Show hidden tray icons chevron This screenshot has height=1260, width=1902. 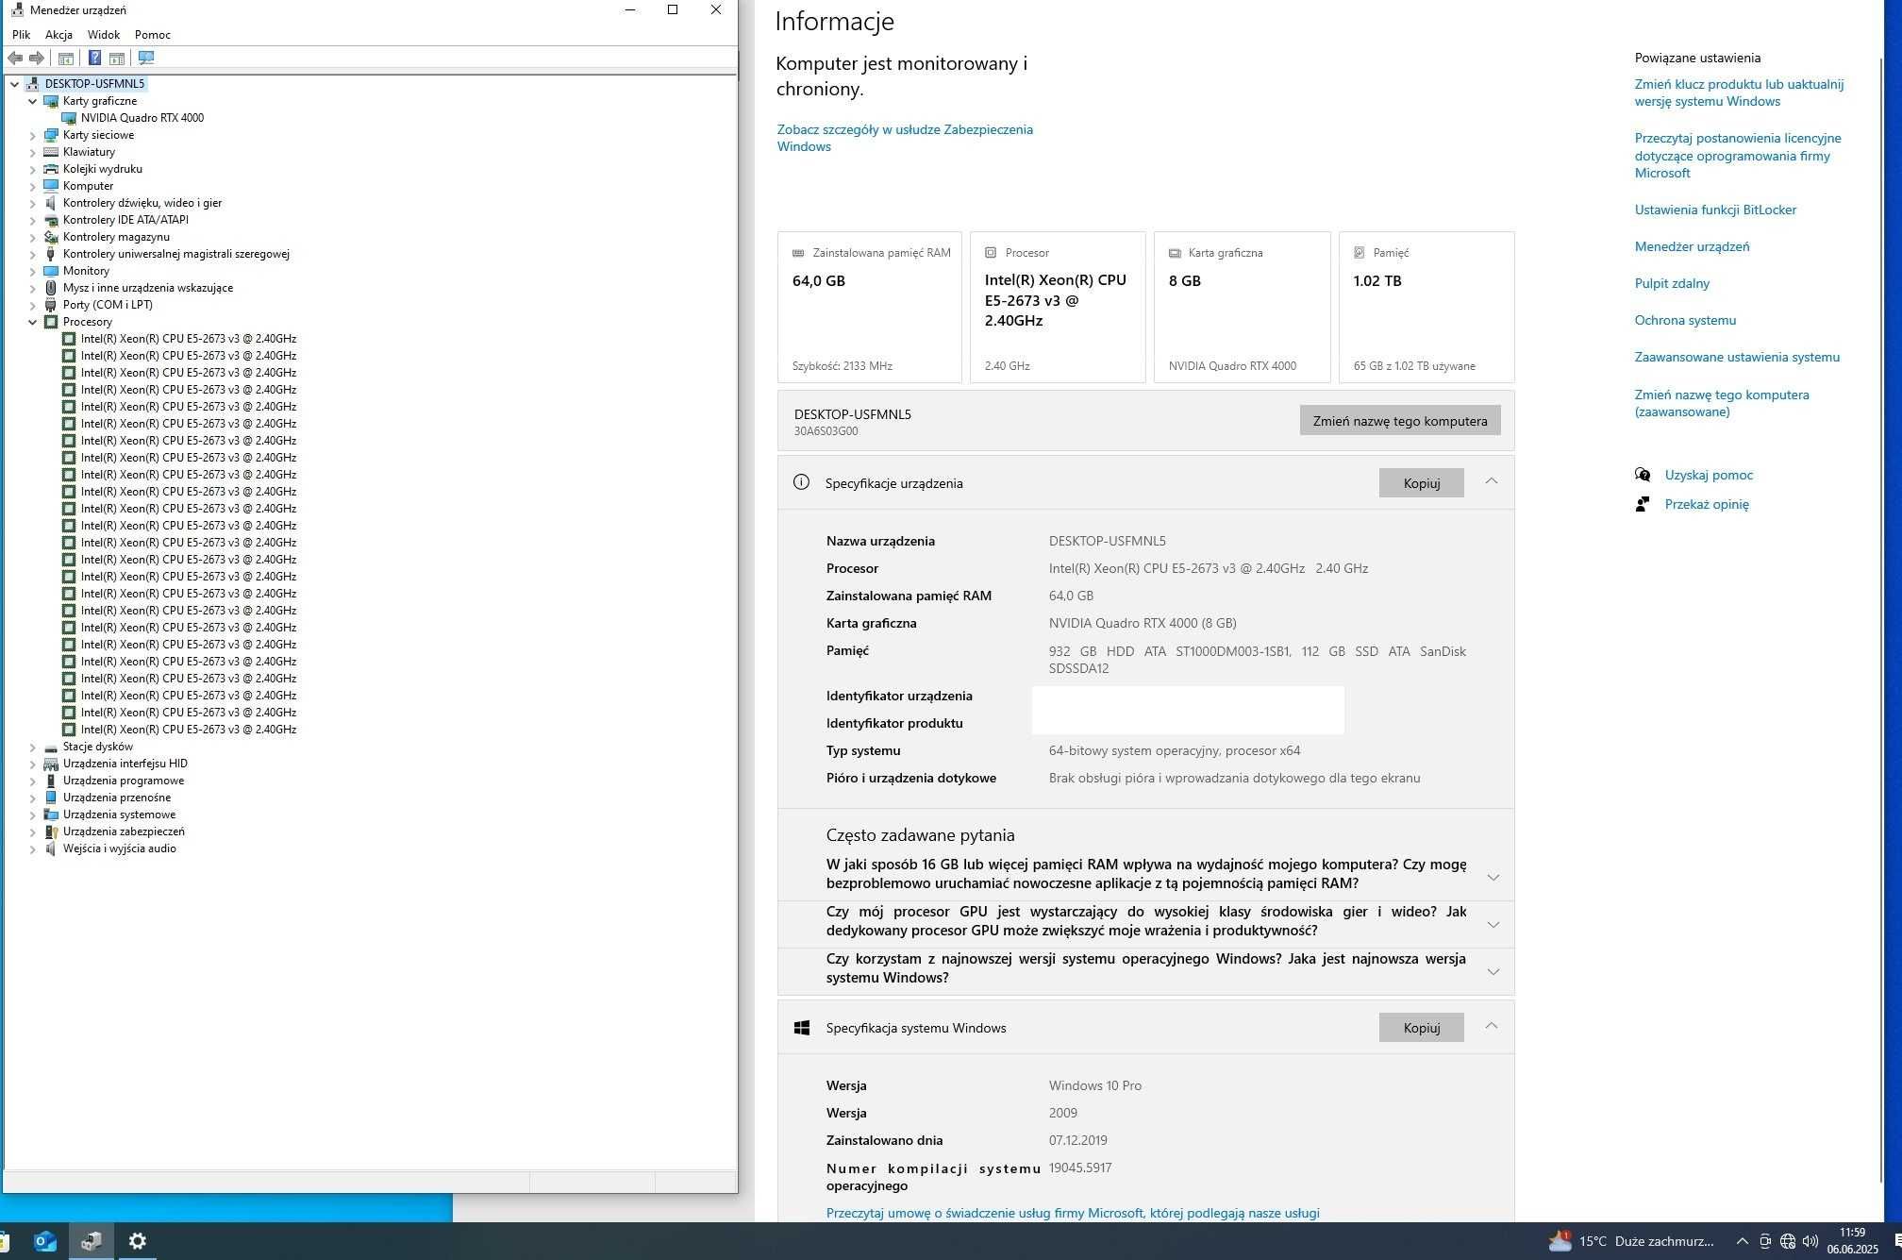tap(1742, 1241)
